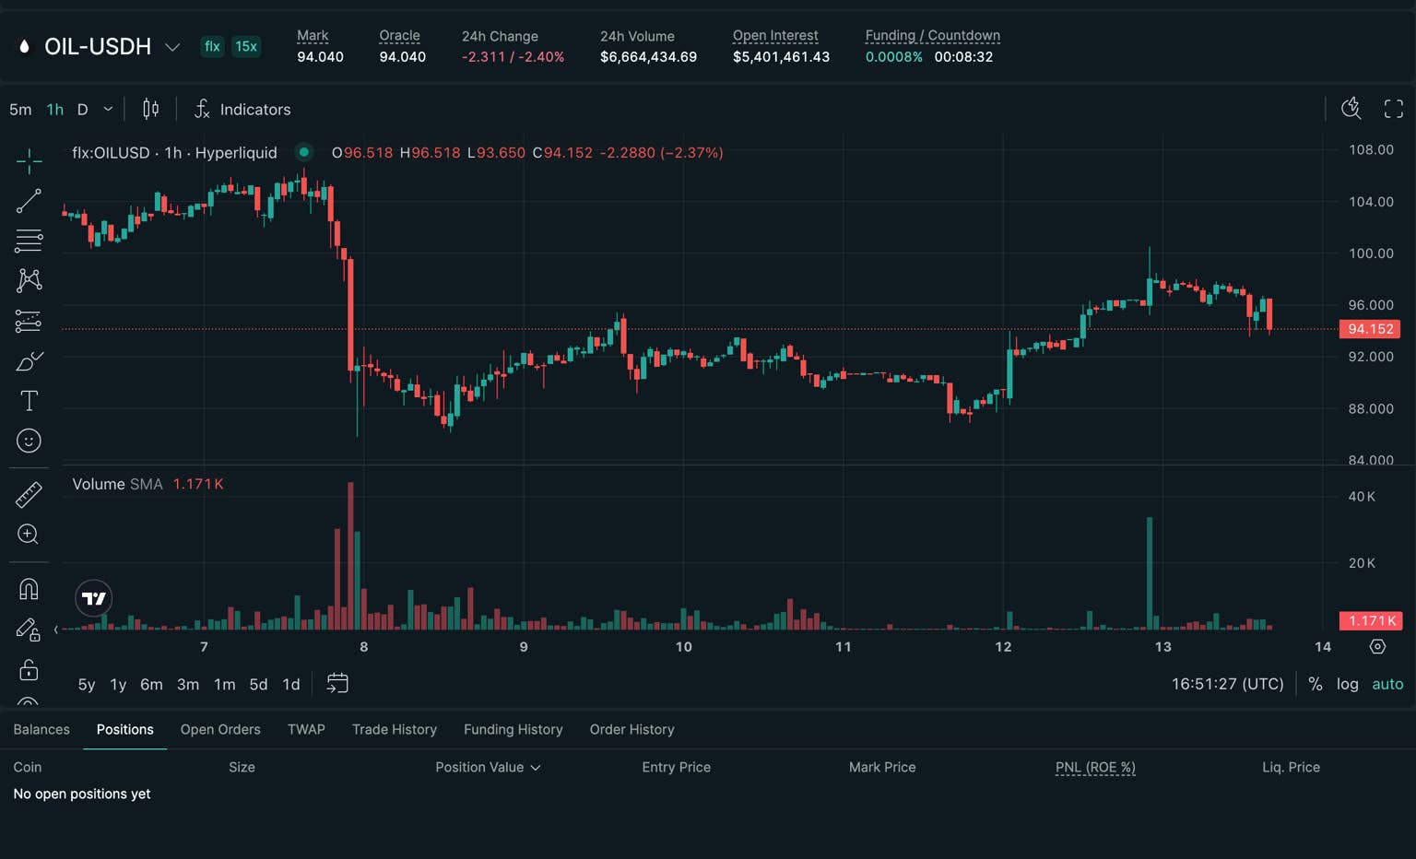Viewport: 1416px width, 859px height.
Task: Set chart range to 5d
Action: (x=258, y=685)
